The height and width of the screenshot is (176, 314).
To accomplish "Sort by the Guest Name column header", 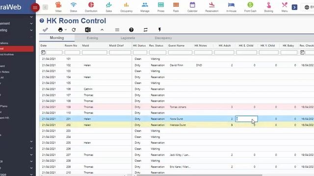I will click(x=176, y=45).
